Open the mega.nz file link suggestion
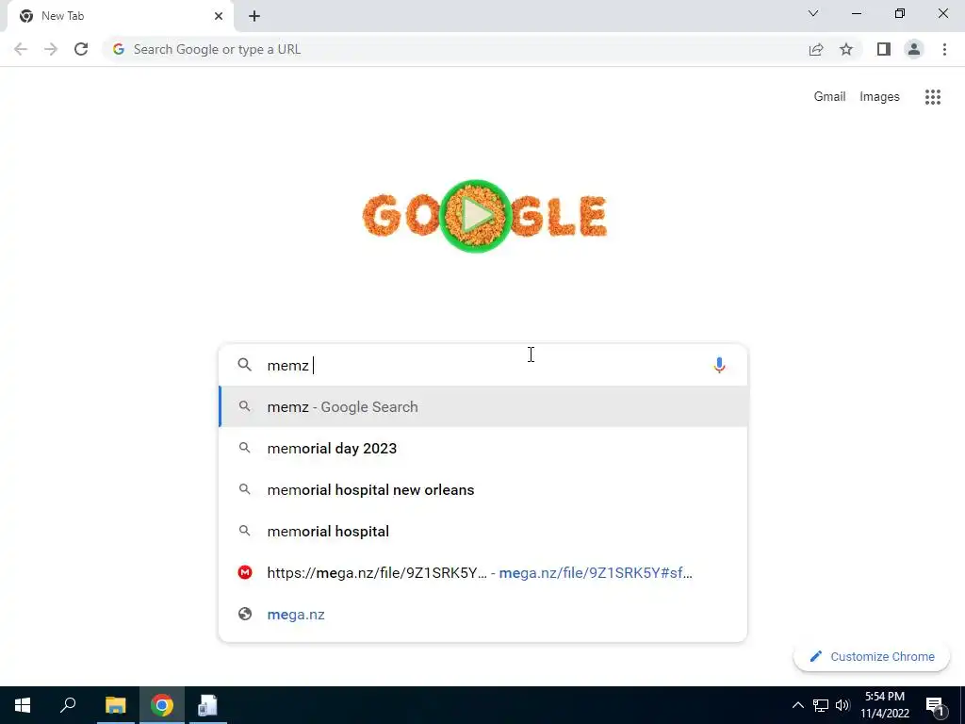965x724 pixels. [x=483, y=573]
